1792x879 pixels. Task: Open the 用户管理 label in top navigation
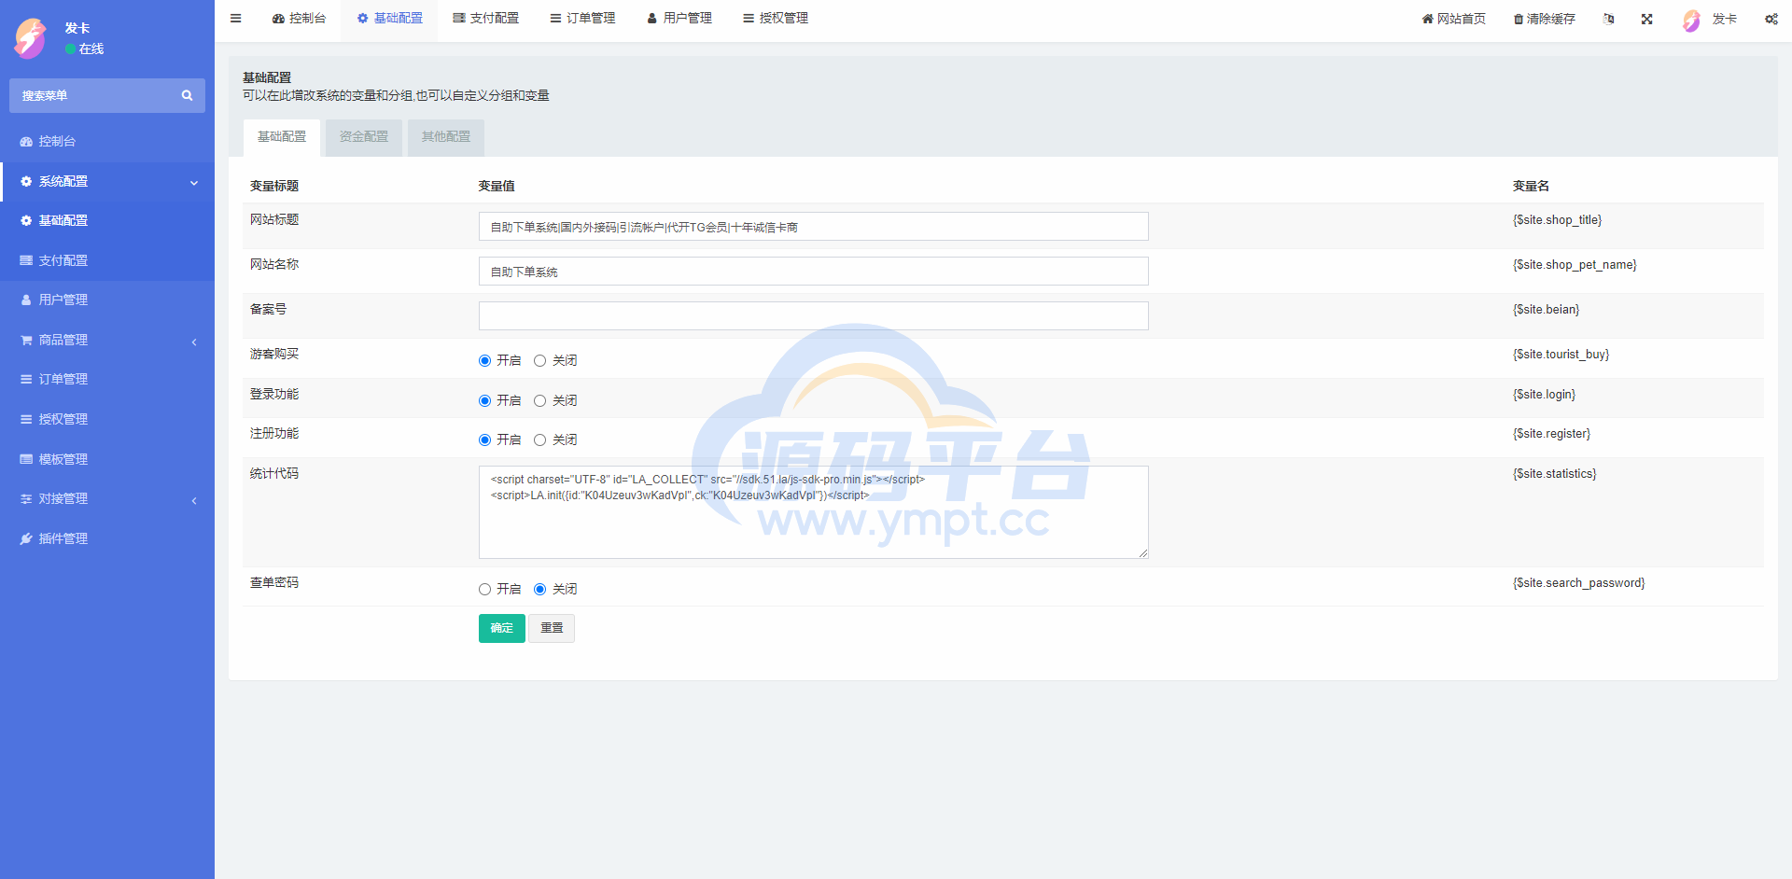[688, 19]
